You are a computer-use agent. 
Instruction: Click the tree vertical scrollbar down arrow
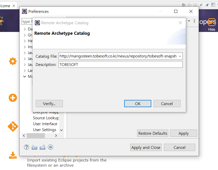pos(61,130)
